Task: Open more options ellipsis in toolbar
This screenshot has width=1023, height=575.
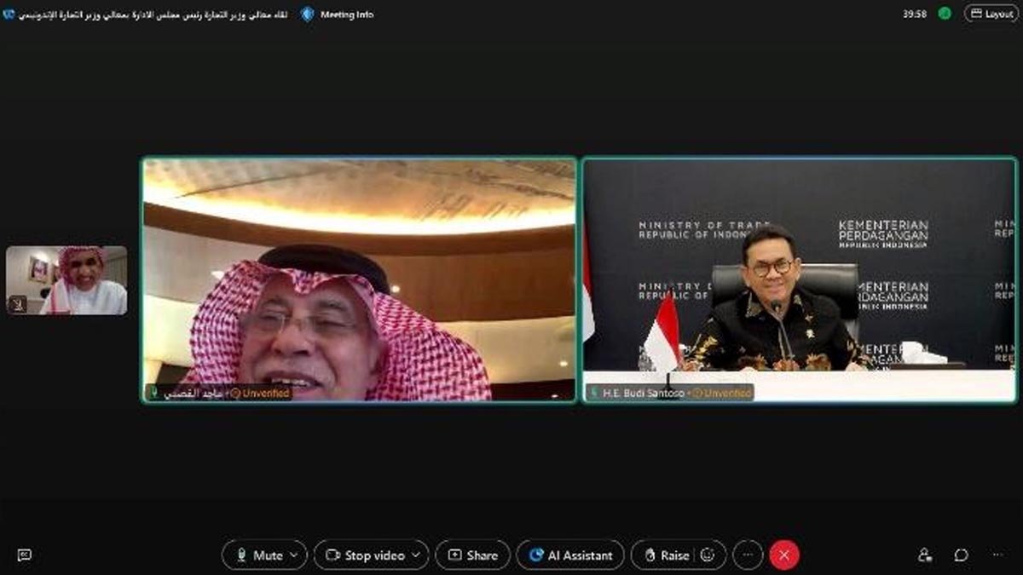Action: point(748,555)
